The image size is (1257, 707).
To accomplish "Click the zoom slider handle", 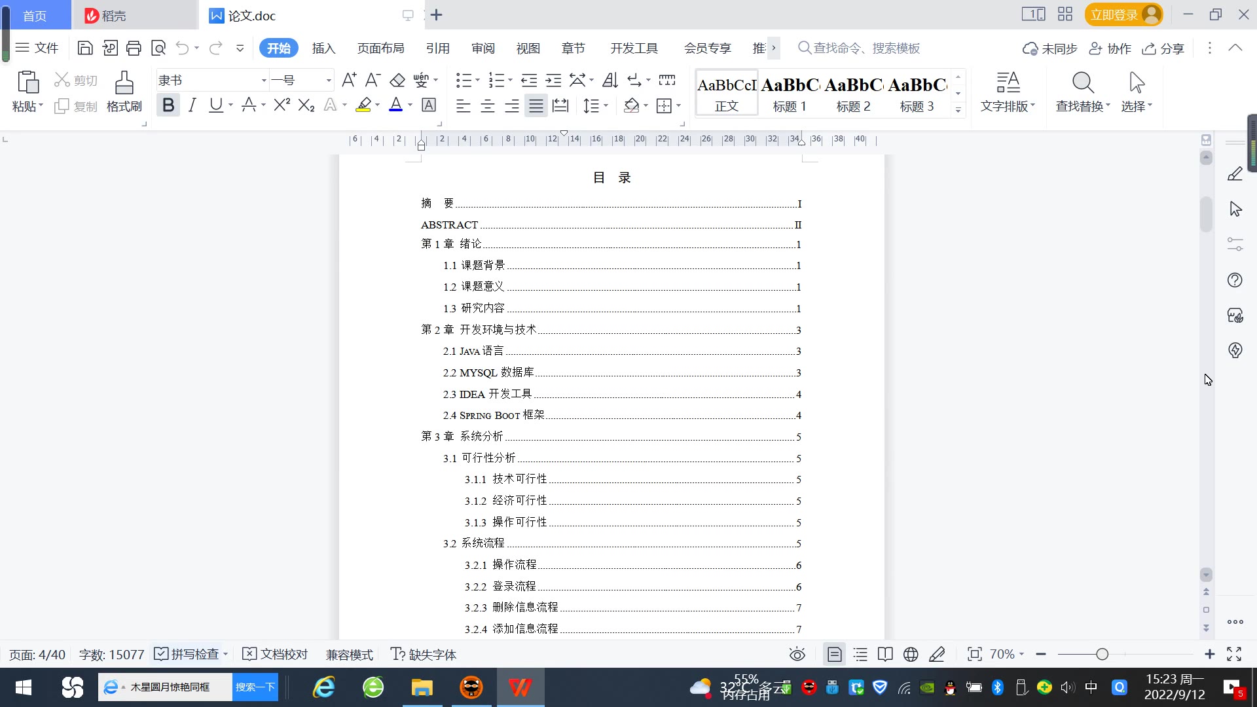I will 1102,654.
